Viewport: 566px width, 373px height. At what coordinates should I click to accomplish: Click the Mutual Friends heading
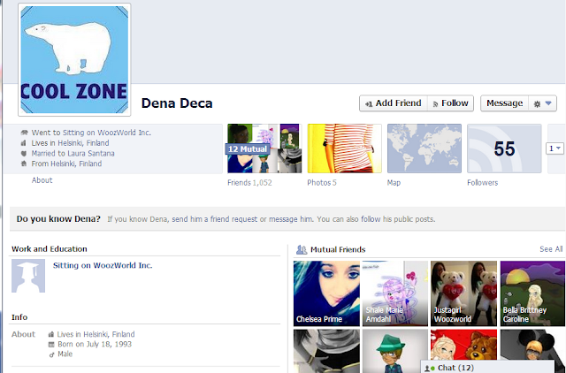(x=338, y=249)
